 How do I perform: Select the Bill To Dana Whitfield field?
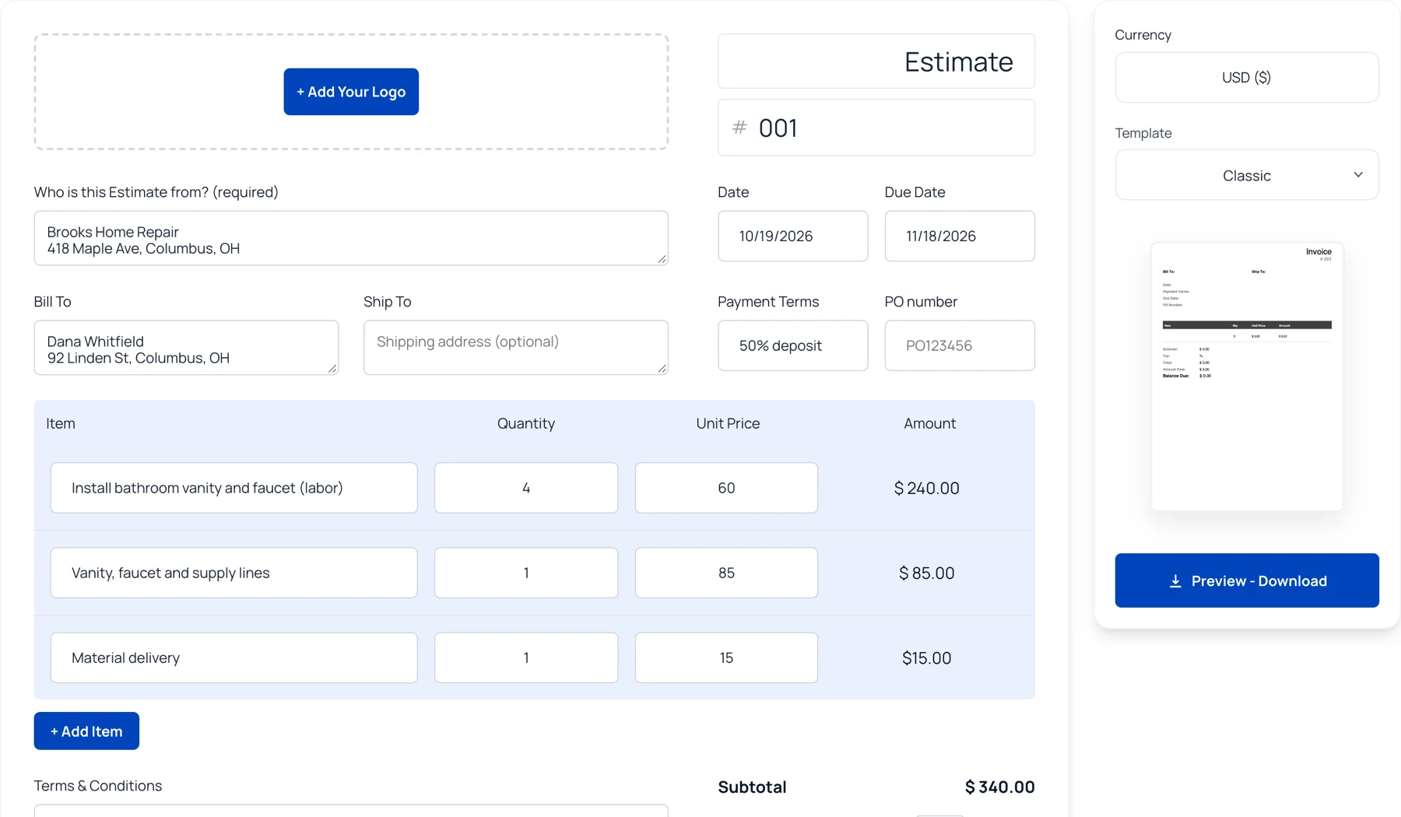(186, 348)
